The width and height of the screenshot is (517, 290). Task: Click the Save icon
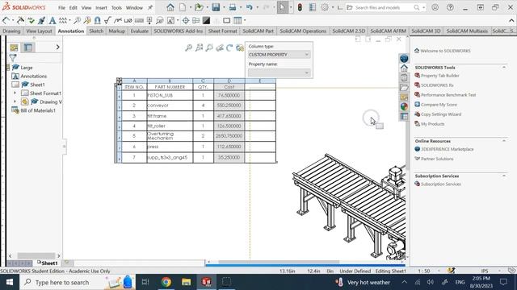click(x=216, y=7)
